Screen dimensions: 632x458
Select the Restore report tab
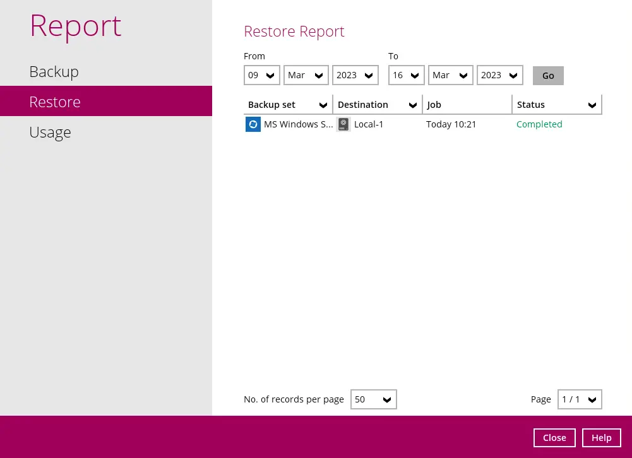point(55,102)
